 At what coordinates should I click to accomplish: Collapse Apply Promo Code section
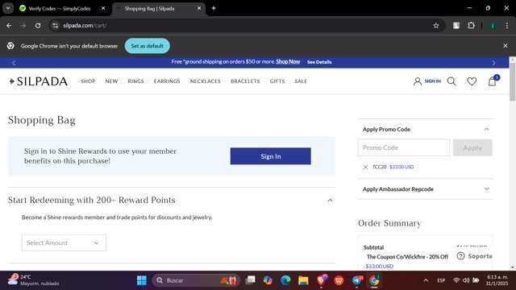[486, 129]
